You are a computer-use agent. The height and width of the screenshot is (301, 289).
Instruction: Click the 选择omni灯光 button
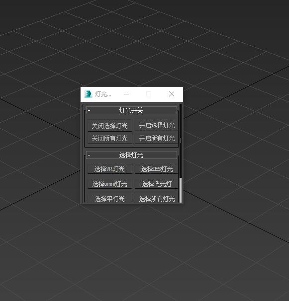point(110,184)
